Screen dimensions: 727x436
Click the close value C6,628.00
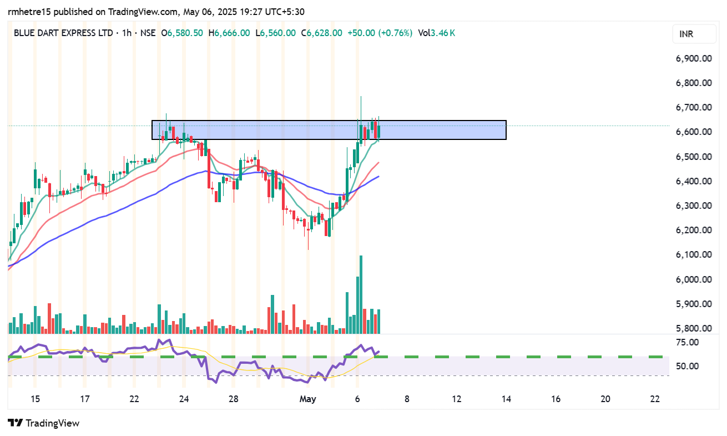pyautogui.click(x=322, y=33)
